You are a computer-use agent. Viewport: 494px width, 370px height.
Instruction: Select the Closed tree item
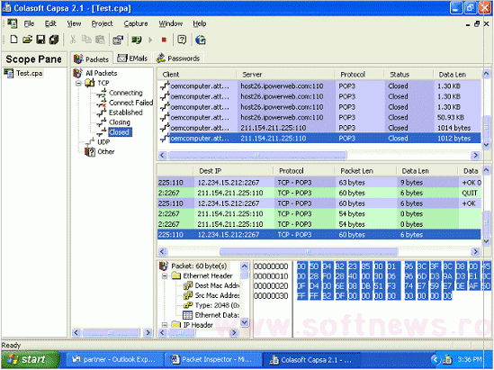coord(119,132)
